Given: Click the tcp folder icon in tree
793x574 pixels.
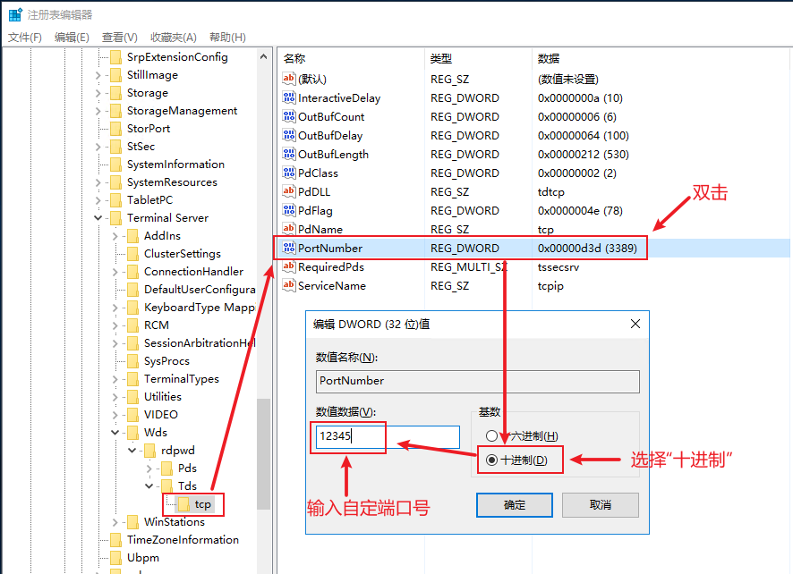Looking at the screenshot, I should pyautogui.click(x=183, y=503).
